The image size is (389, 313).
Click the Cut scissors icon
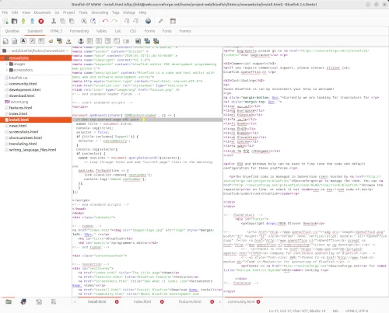(x=54, y=21)
